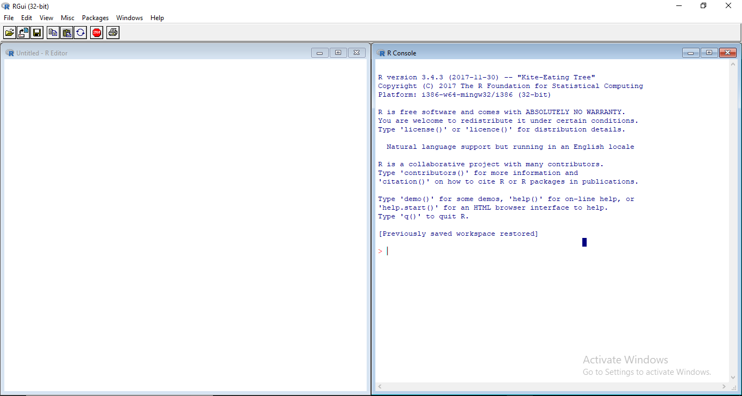
Task: Open the Windows menu
Action: pos(130,18)
